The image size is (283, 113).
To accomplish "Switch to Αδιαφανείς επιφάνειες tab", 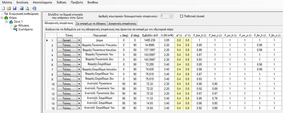I will click(x=59, y=23).
